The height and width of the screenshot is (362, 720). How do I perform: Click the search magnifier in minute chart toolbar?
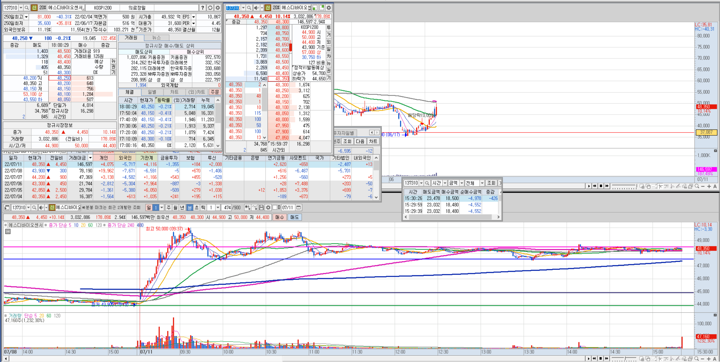(x=34, y=208)
